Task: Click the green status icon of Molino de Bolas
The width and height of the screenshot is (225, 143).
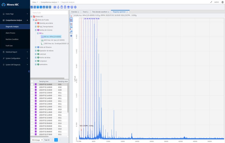Action: [x=38, y=57]
